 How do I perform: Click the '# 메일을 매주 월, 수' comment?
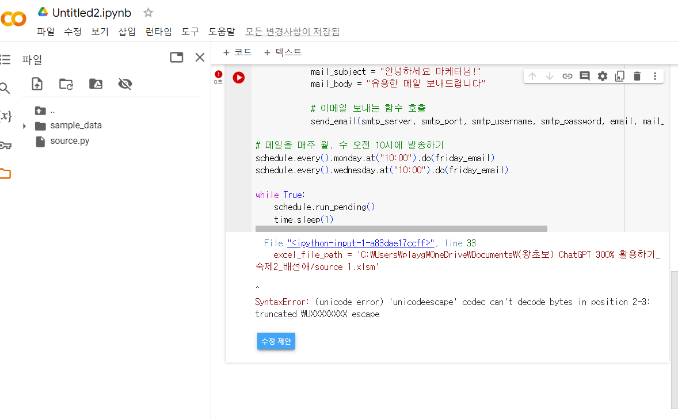pyautogui.click(x=349, y=145)
